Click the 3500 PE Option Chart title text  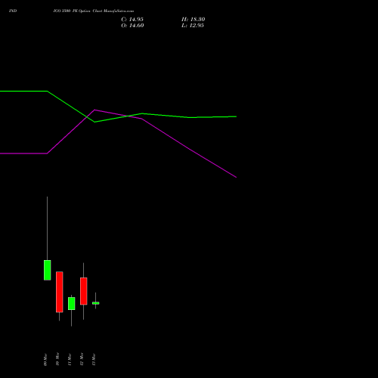pyautogui.click(x=94, y=11)
